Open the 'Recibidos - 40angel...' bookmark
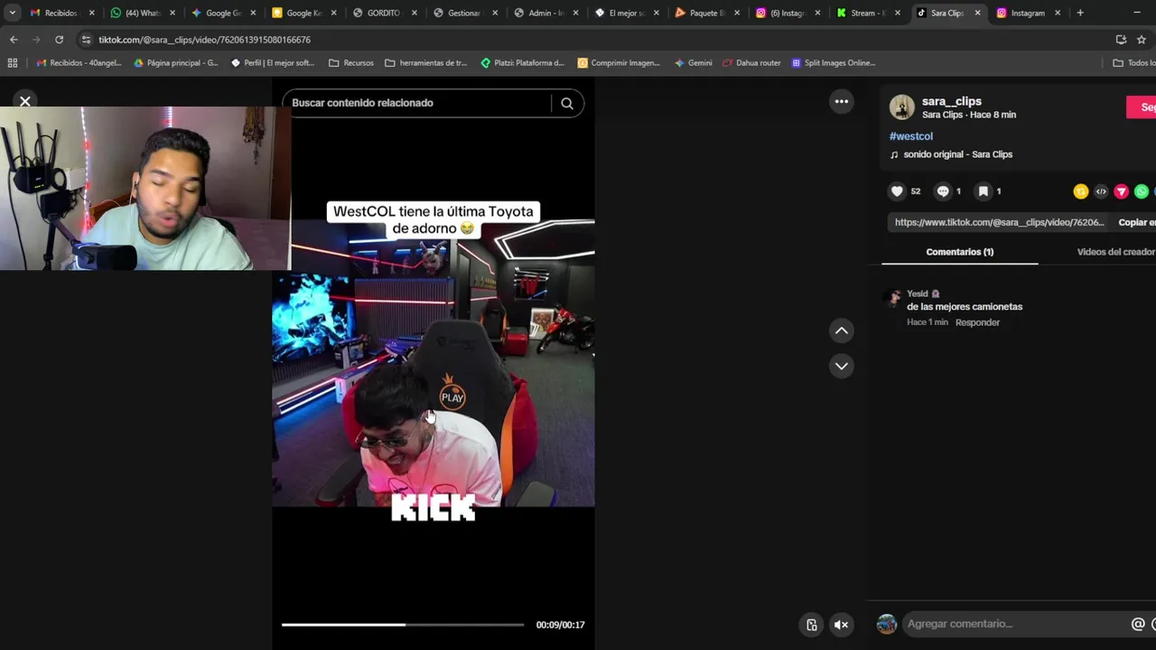The image size is (1156, 650). click(x=79, y=63)
